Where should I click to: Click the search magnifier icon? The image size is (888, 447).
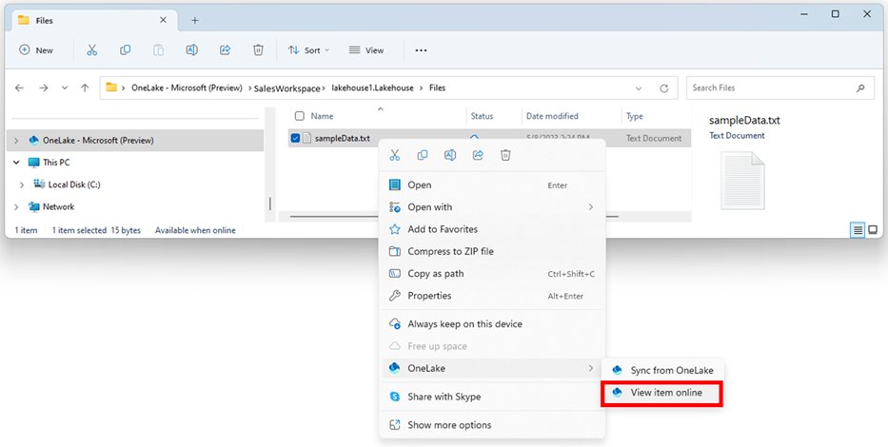860,88
